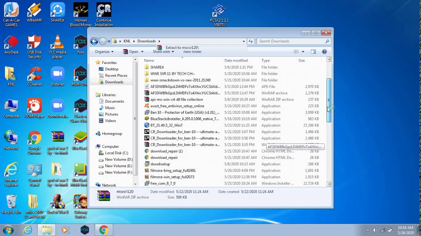421x236 pixels.
Task: Open Explorer help question mark
Action: (x=324, y=51)
